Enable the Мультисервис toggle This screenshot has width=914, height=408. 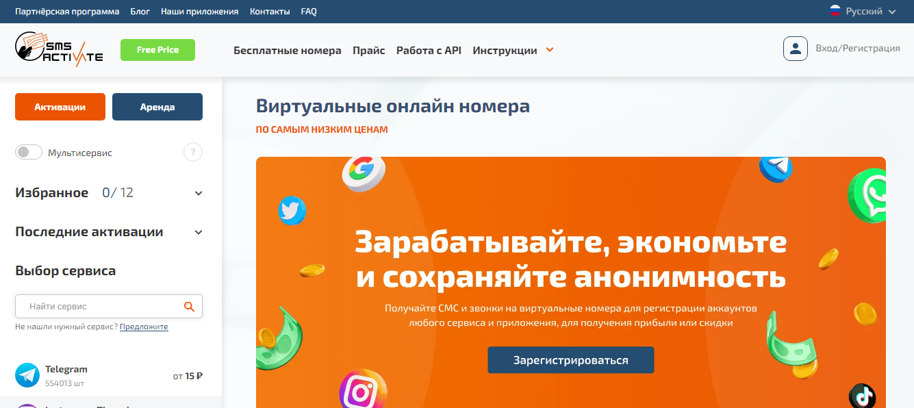(29, 153)
